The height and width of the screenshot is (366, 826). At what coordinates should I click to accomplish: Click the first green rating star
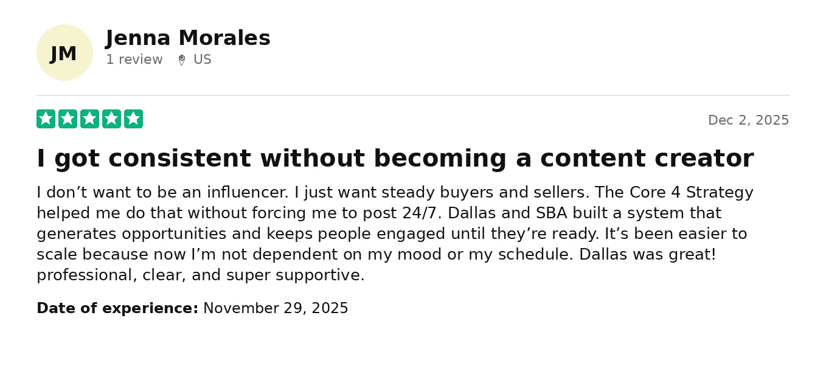(46, 119)
